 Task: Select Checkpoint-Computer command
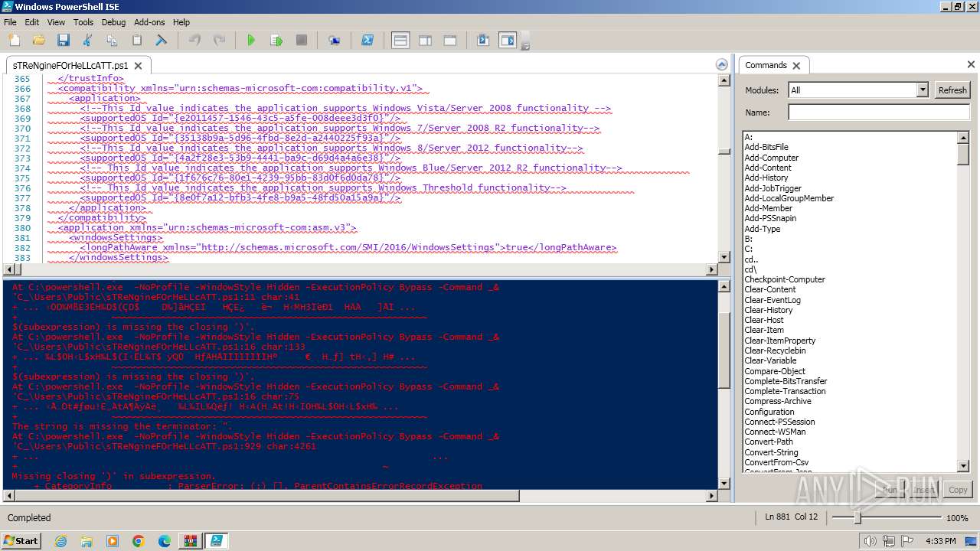click(x=785, y=279)
